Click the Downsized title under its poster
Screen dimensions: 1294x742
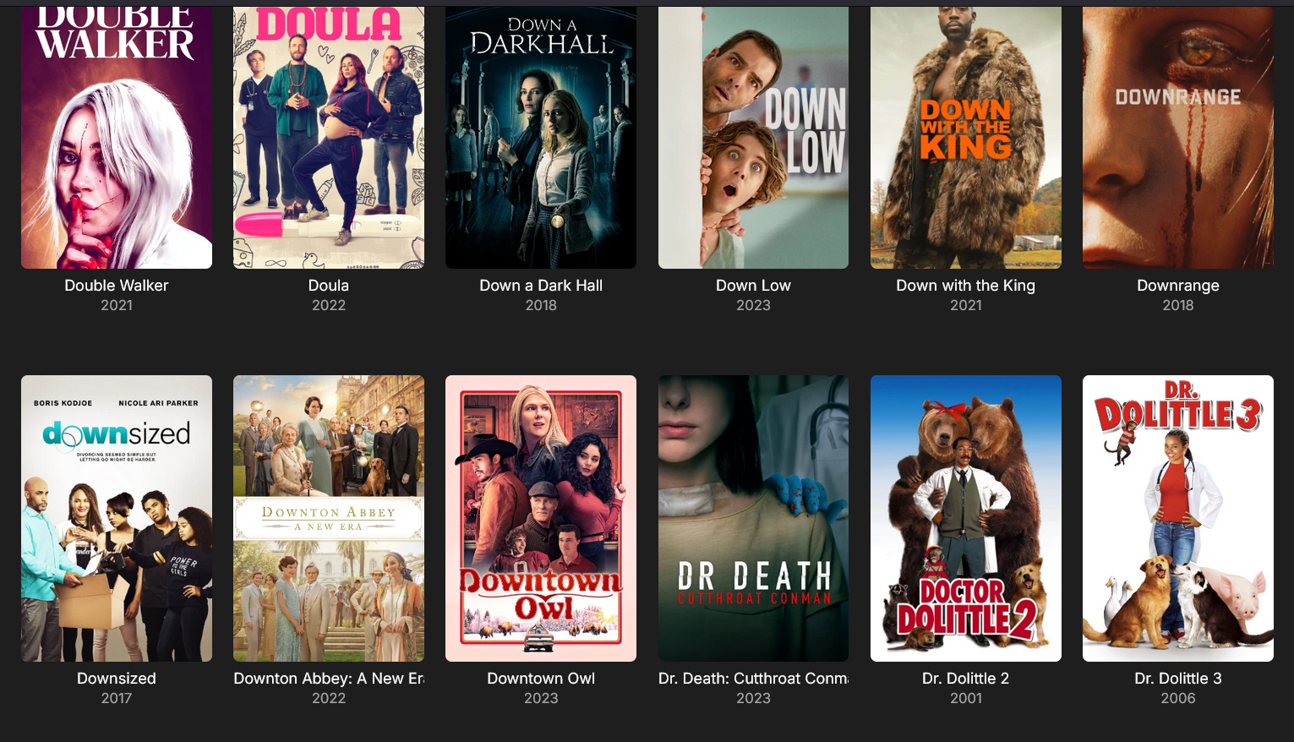click(117, 679)
